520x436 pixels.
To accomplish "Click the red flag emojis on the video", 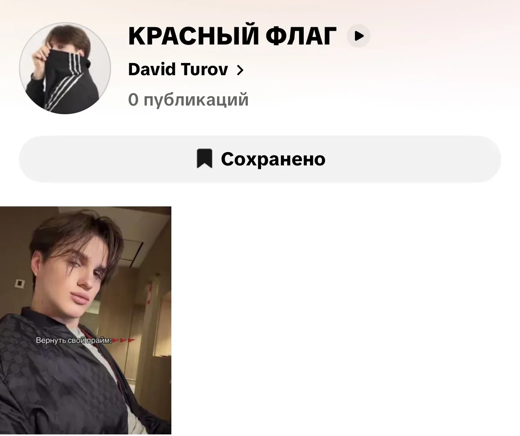I will (x=124, y=340).
